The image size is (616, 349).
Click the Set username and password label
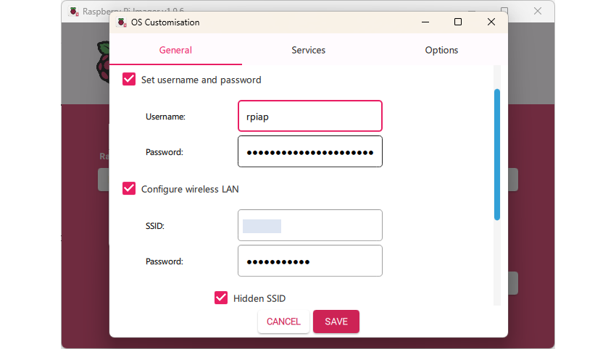pos(201,80)
